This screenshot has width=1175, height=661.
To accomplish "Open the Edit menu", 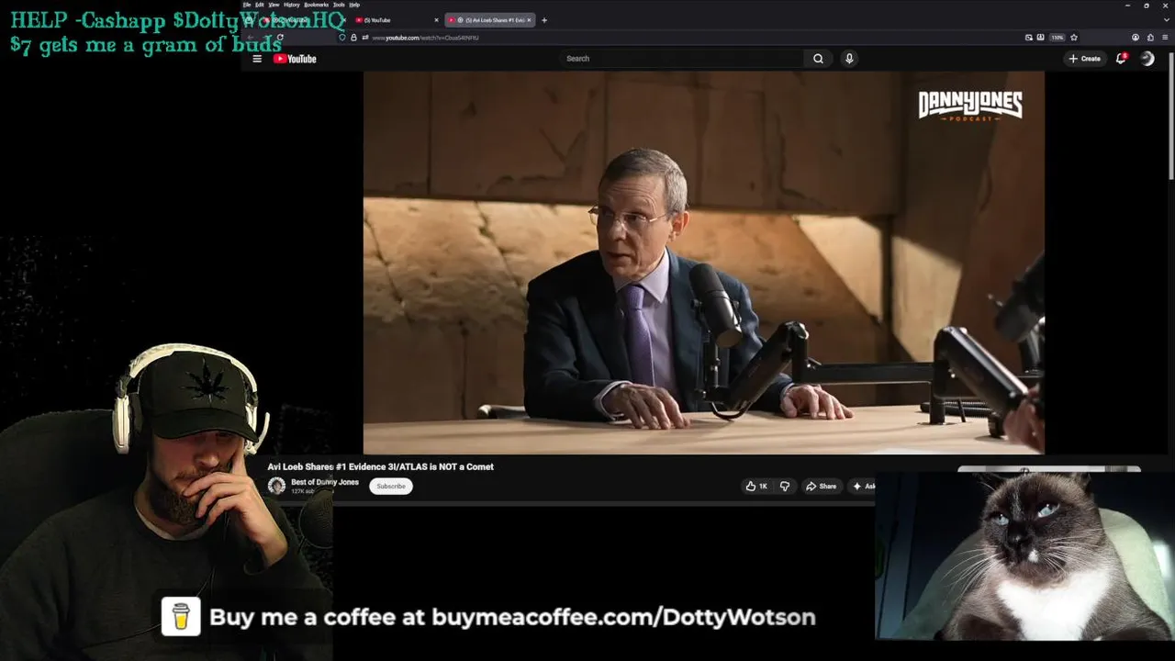I will 260,5.
